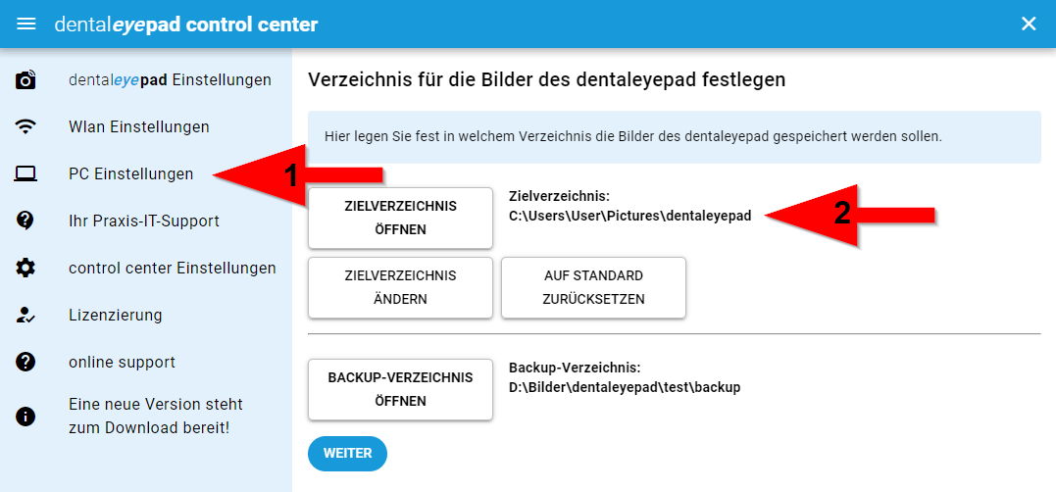1056x492 pixels.
Task: Open control center Einstellungen
Action: tap(173, 268)
